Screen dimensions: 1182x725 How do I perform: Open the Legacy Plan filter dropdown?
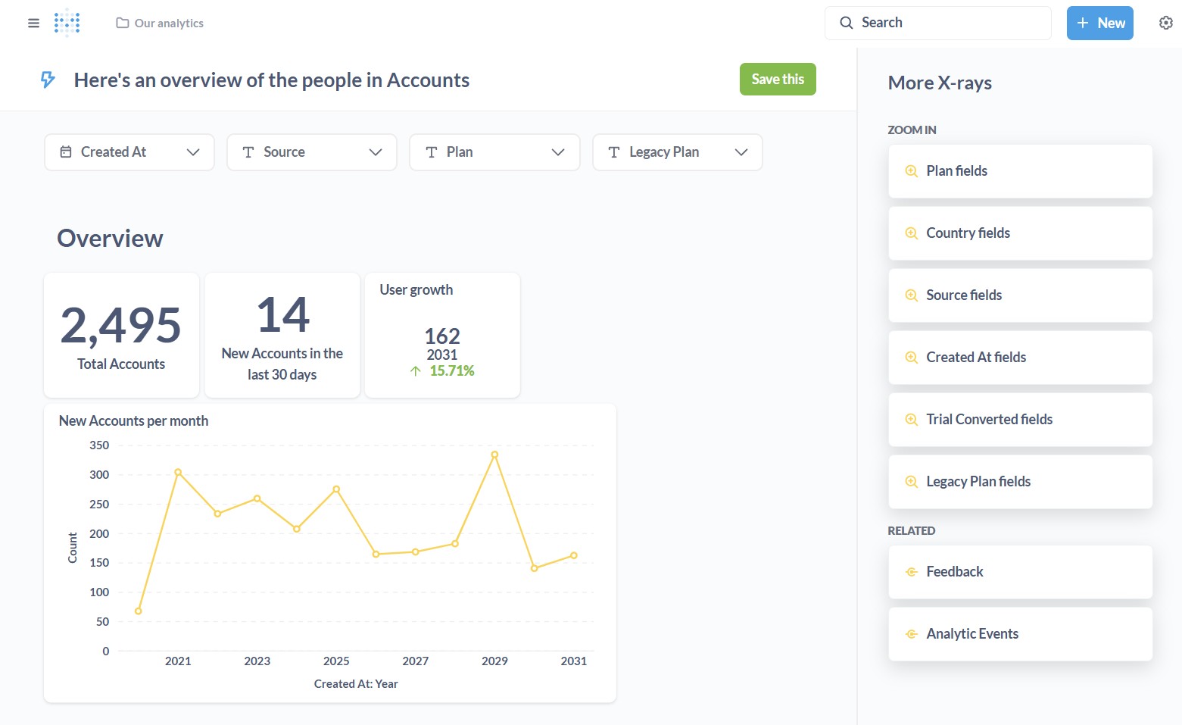click(x=677, y=152)
